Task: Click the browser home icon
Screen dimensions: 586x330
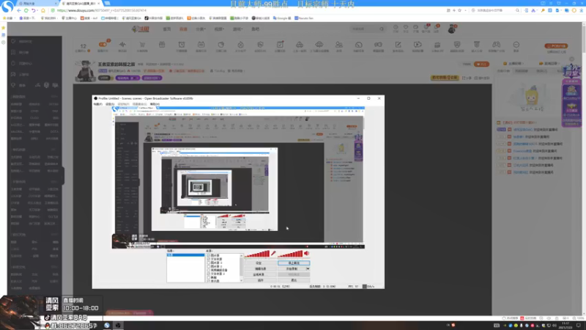Action: [x=43, y=10]
